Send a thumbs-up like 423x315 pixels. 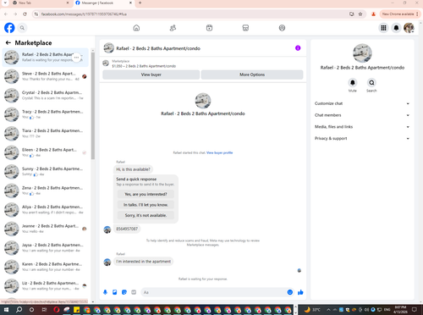pyautogui.click(x=300, y=292)
